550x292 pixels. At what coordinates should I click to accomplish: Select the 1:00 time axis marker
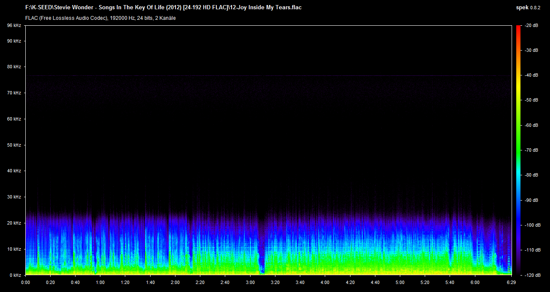click(x=100, y=282)
